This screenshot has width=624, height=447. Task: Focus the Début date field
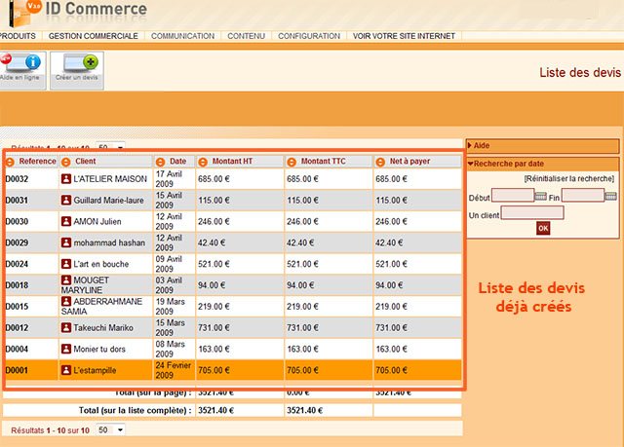[x=513, y=195]
